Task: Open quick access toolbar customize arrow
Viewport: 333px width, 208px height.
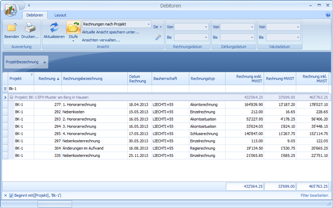Action: [x=29, y=5]
